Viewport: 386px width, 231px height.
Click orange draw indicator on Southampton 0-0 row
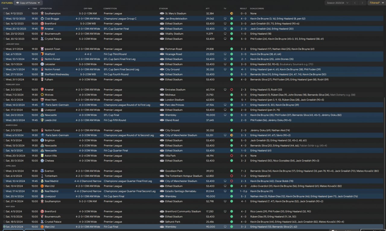(232, 14)
